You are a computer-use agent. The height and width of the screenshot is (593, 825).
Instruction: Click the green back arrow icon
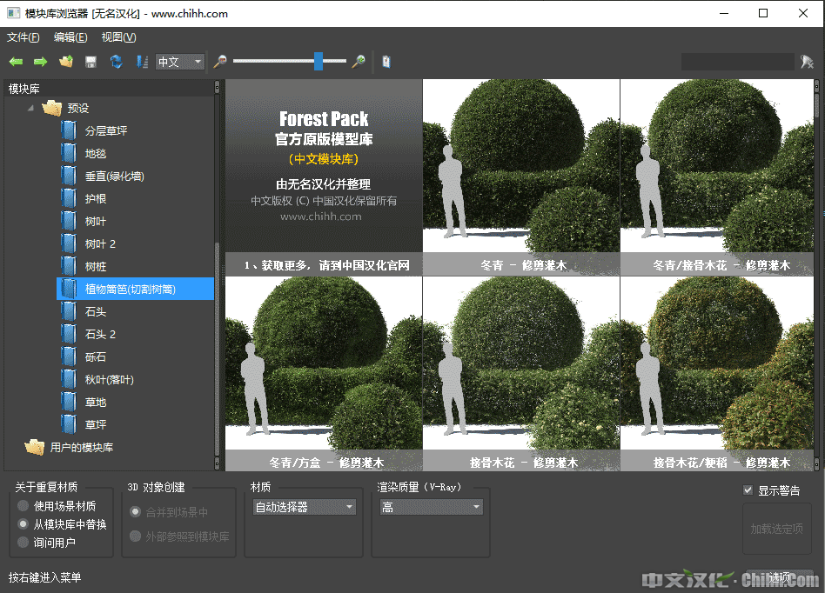pos(16,62)
